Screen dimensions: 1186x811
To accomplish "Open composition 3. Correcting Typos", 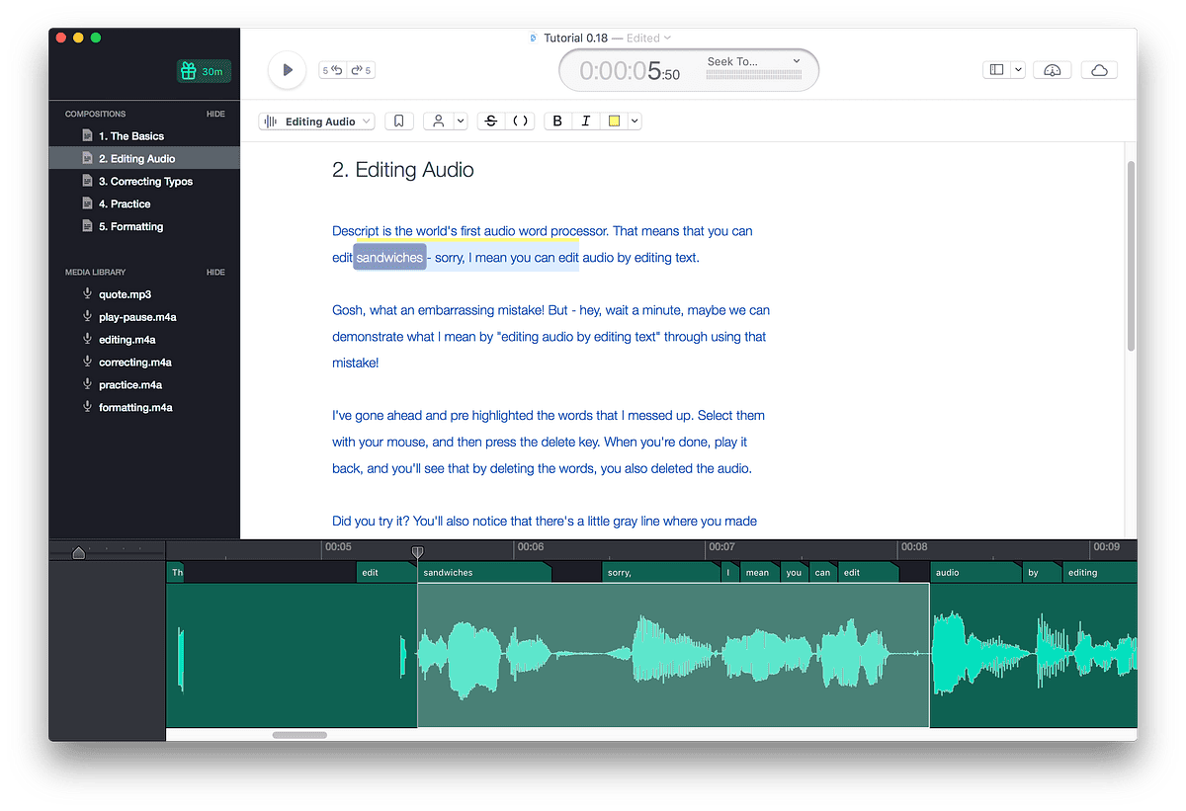I will pyautogui.click(x=145, y=182).
